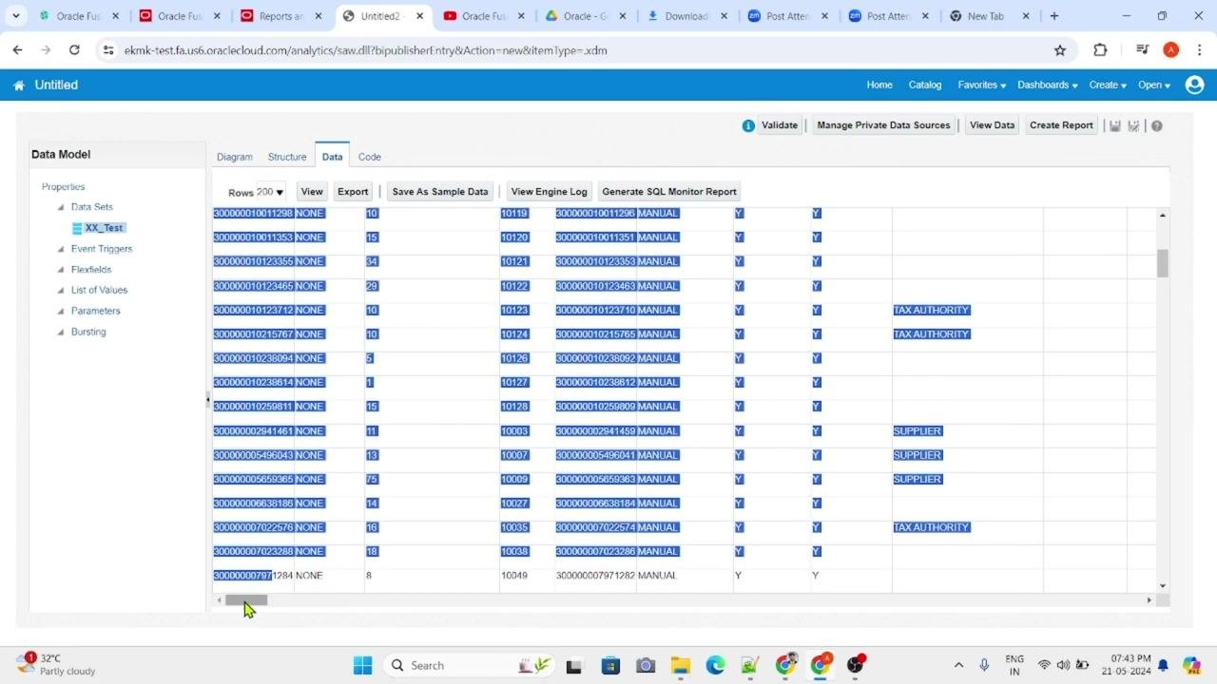This screenshot has height=684, width=1217.
Task: Click the Save As Sample Data button
Action: coord(440,192)
